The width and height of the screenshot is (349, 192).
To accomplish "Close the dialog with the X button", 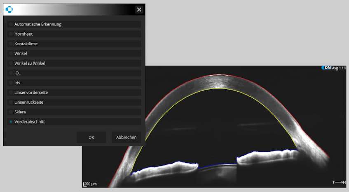I will (x=139, y=9).
